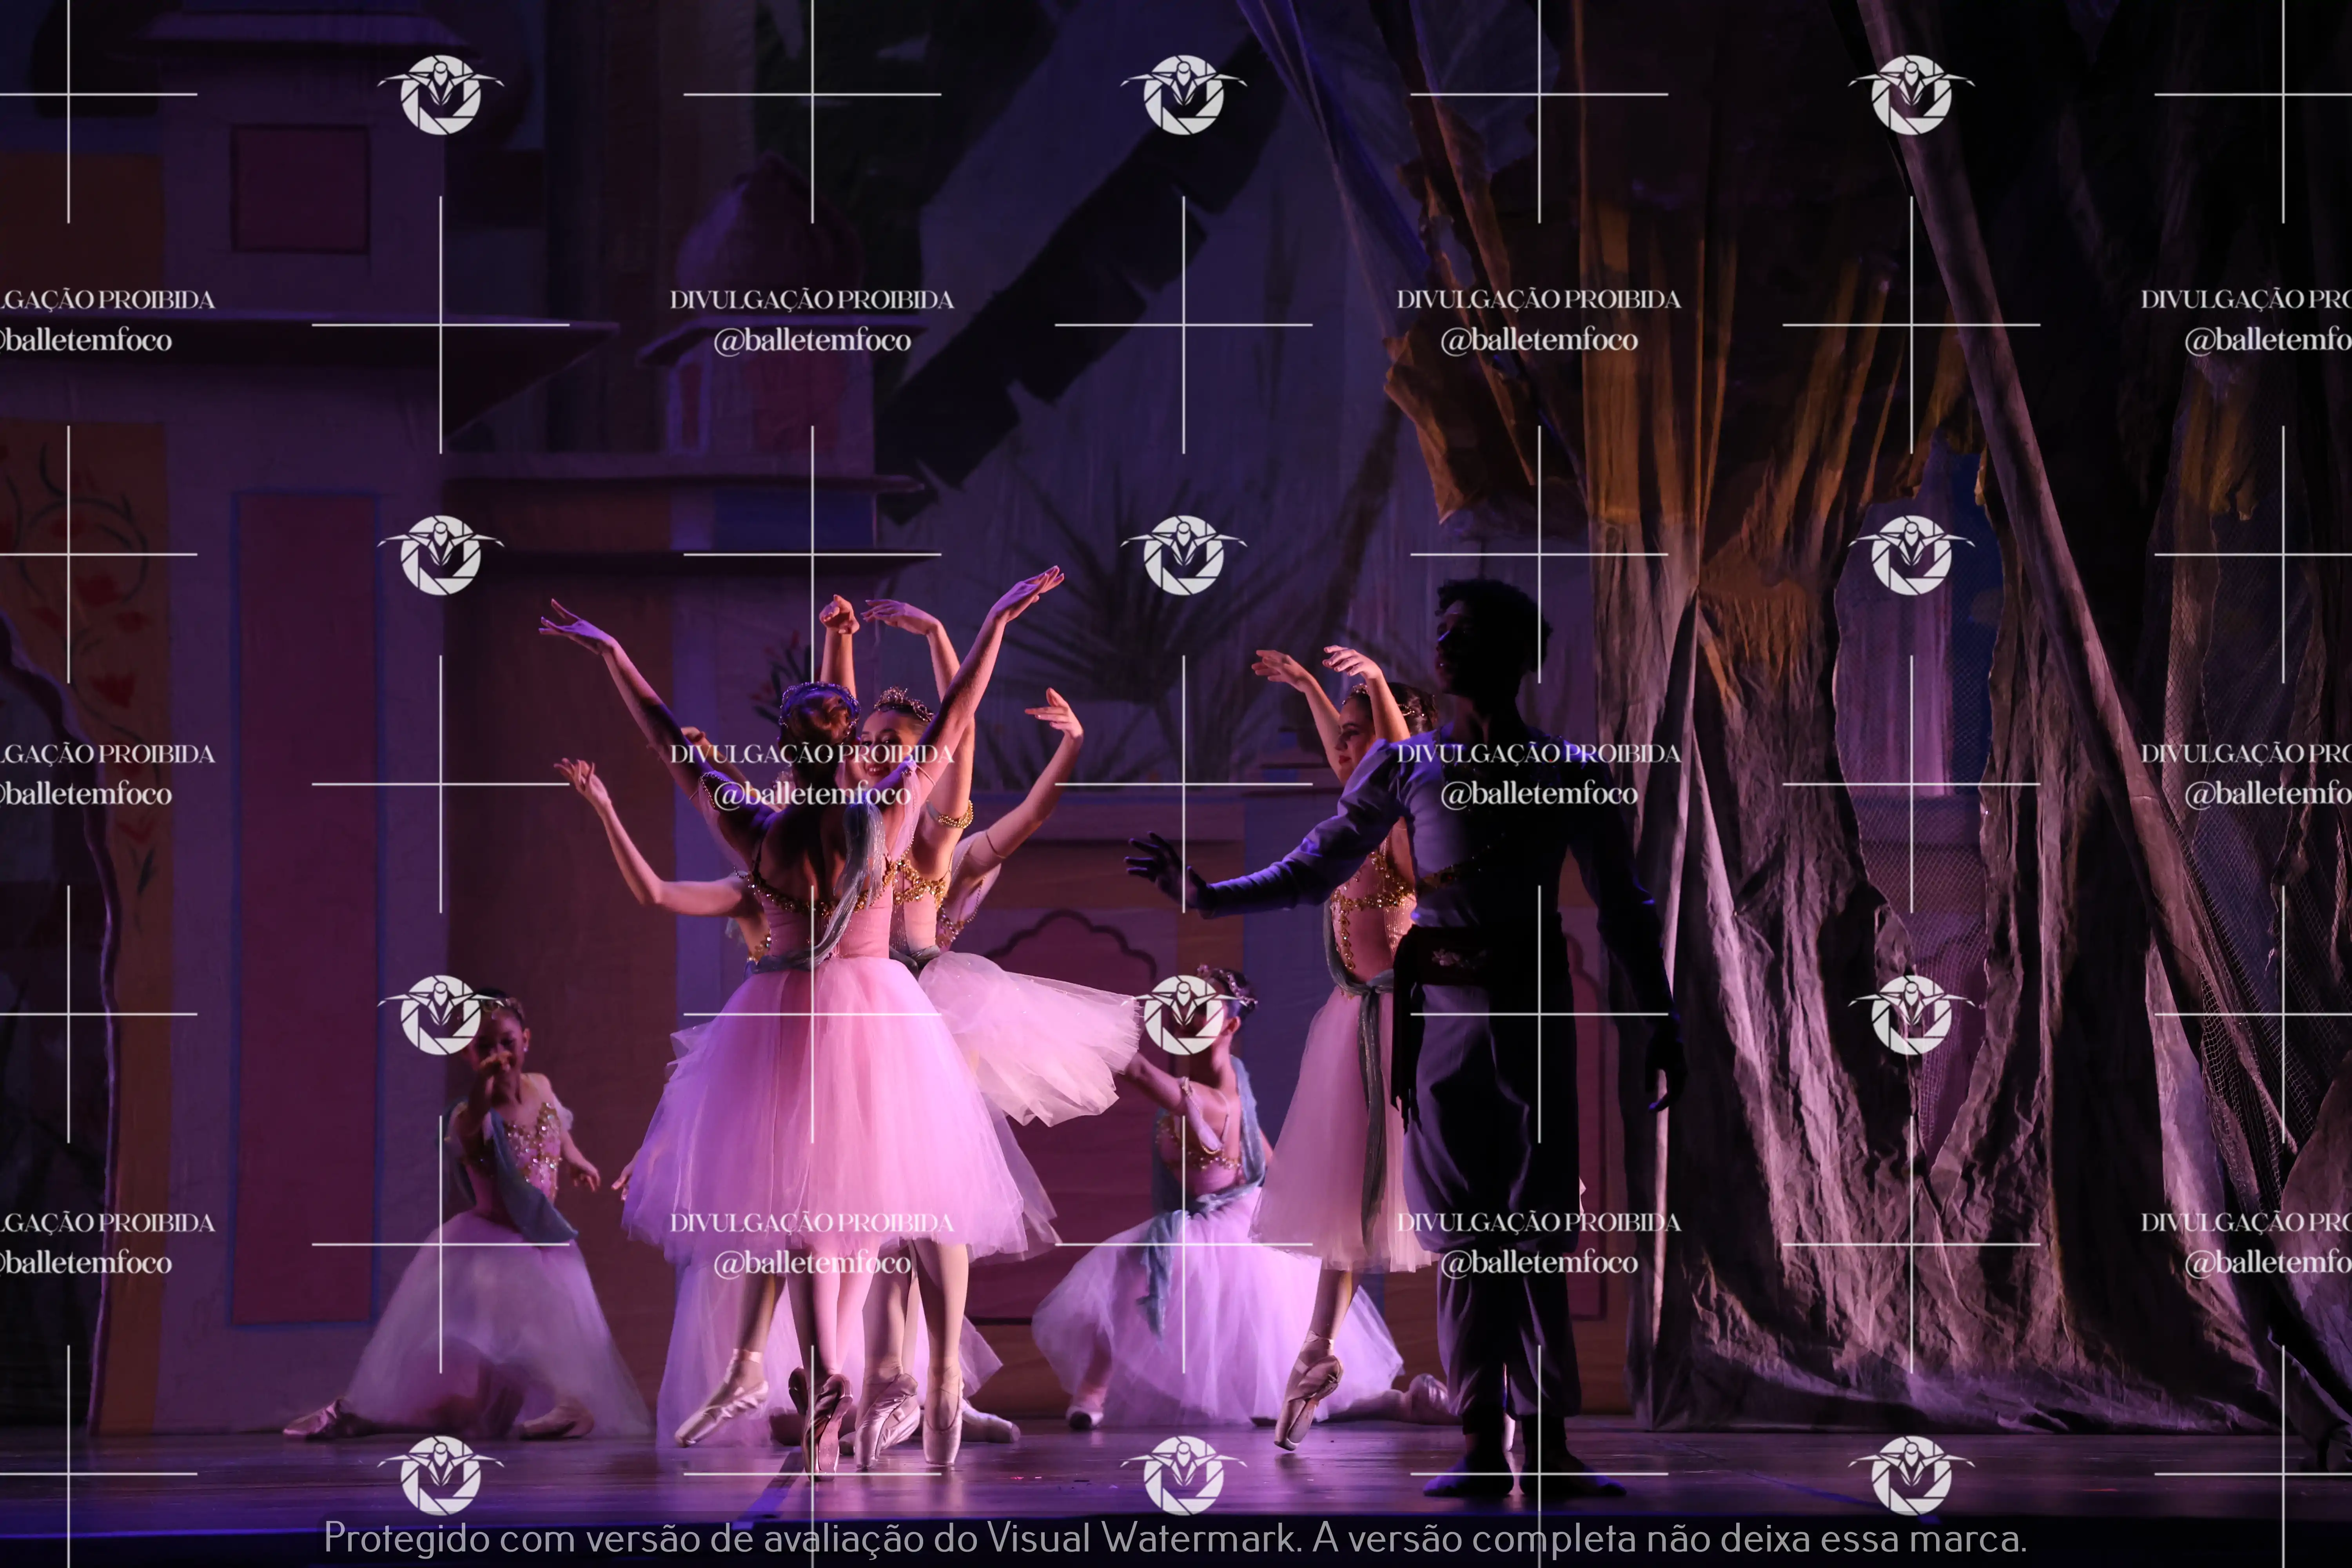This screenshot has height=1568, width=2352.
Task: Click logo watermark covering kneeling center dancer's face
Action: point(1183,1014)
